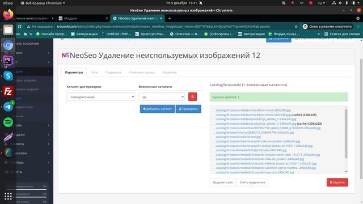Open the ru keyboard layout selector
This screenshot has height=204, width=363.
(322, 3)
